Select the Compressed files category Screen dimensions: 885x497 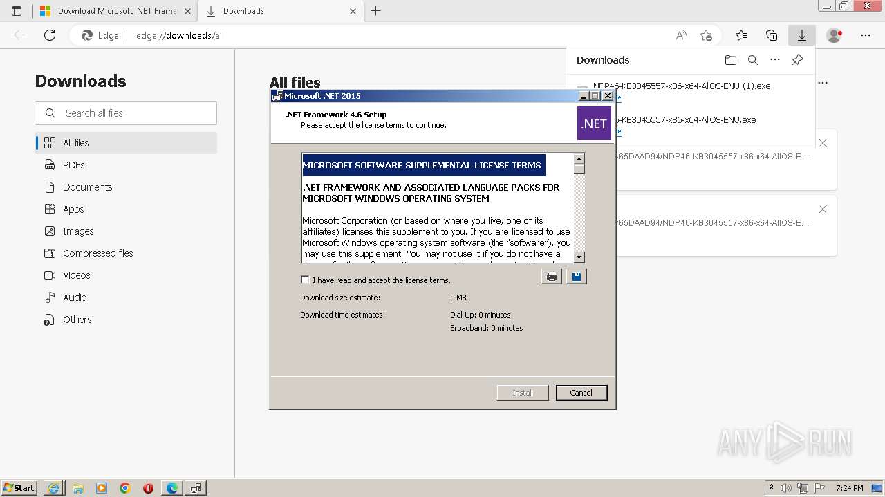[x=126, y=253]
